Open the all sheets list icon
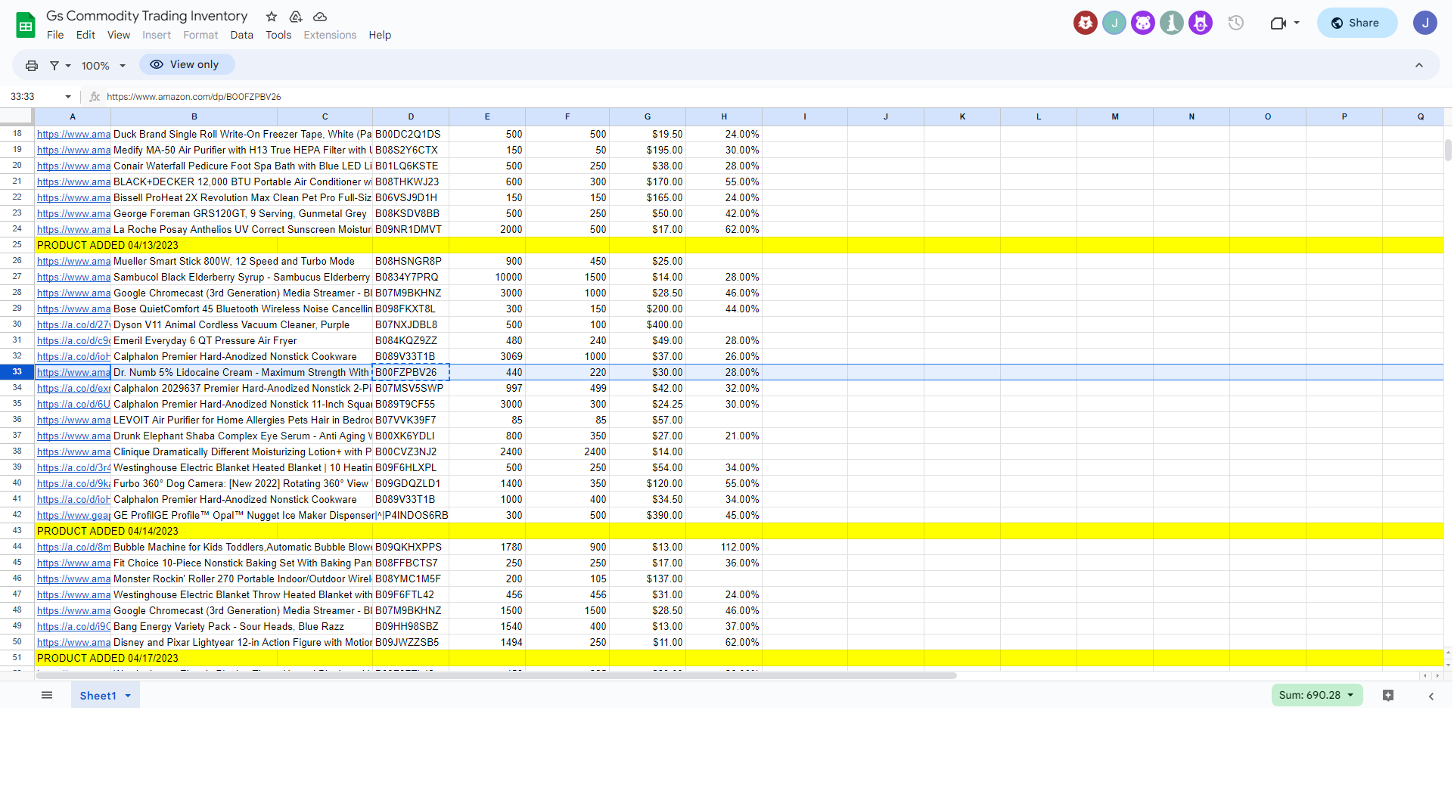 click(47, 695)
